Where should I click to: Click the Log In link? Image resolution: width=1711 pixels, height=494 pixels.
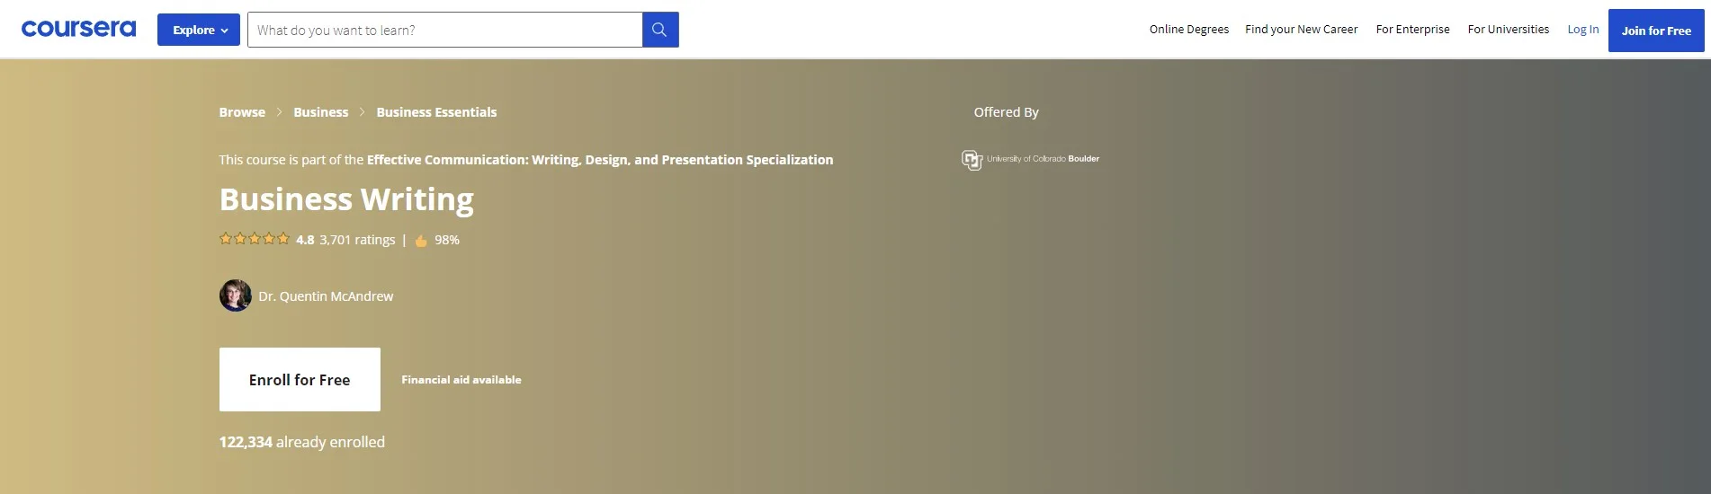pos(1582,30)
